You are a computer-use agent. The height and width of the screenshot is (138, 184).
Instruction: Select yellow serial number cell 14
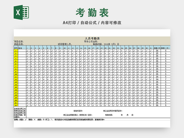pos(16,84)
